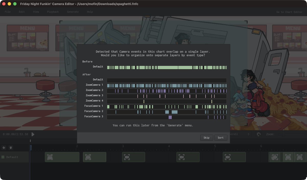Click the timeline ruler at beat 6
307x180 pixels.
click(x=261, y=146)
